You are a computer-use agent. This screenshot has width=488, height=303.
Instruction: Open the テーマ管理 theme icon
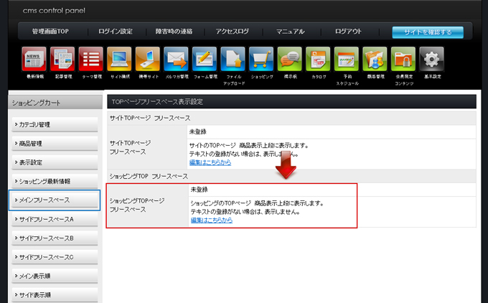pyautogui.click(x=90, y=60)
